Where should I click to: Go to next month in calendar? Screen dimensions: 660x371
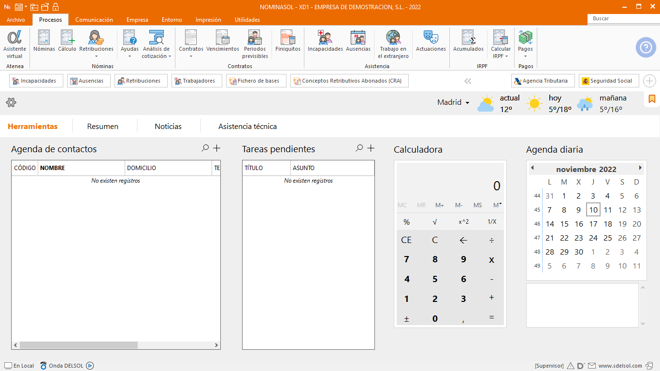[x=640, y=168]
